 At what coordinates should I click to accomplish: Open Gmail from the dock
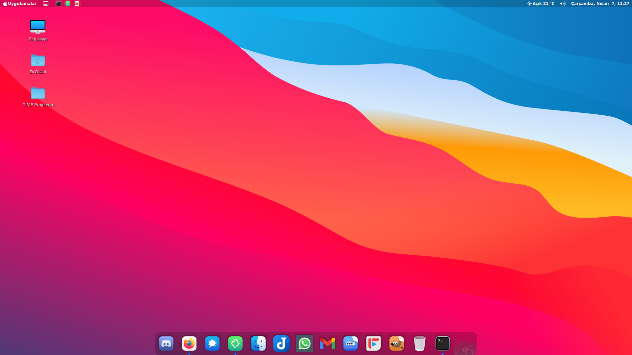328,343
